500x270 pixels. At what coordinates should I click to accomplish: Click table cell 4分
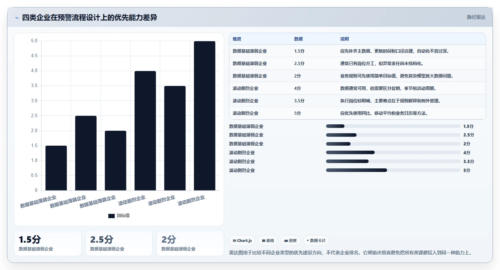[x=298, y=88]
